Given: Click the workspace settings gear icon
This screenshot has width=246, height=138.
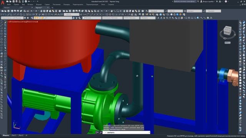Looking at the screenshot, I should point(25,18).
